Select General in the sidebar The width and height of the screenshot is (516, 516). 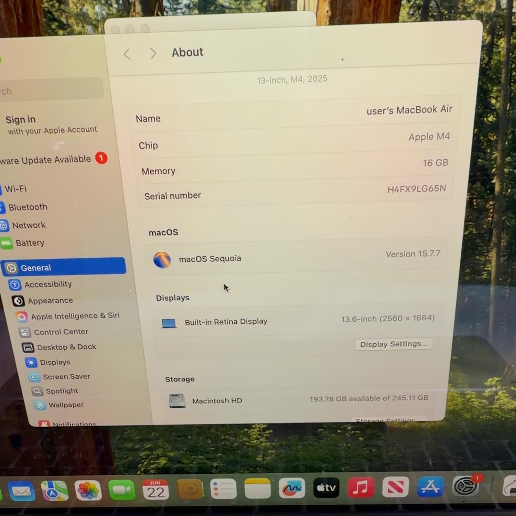(64, 267)
